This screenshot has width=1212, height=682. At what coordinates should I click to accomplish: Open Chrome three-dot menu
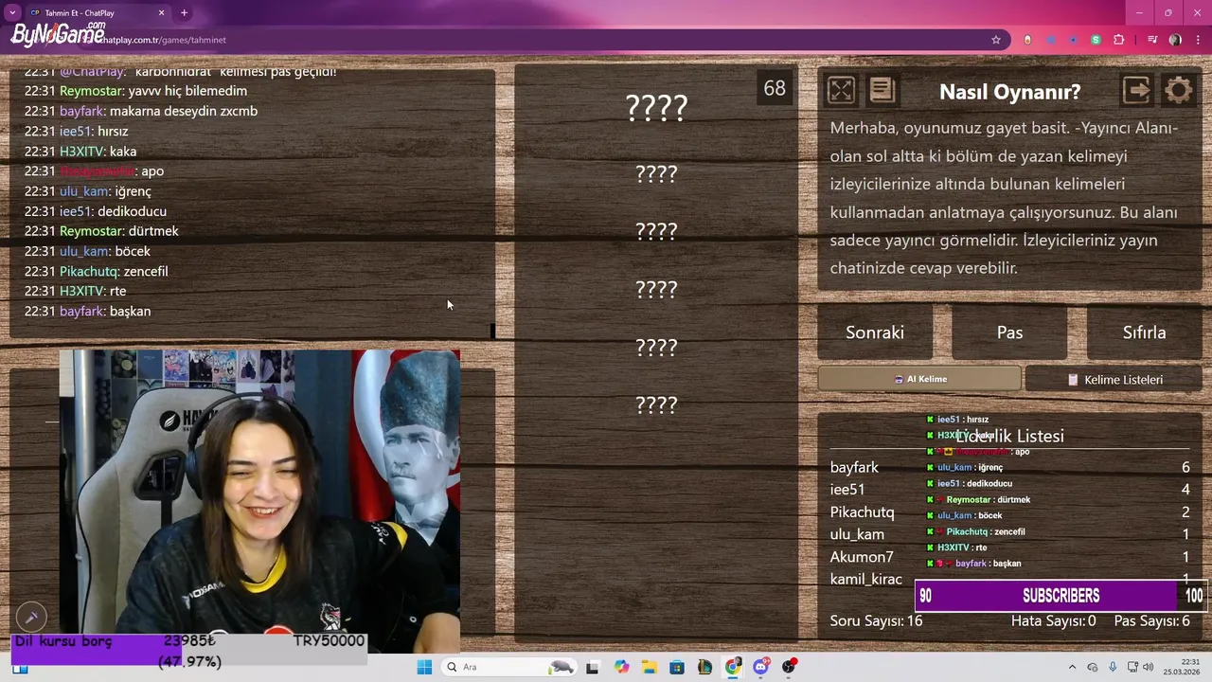tap(1198, 40)
